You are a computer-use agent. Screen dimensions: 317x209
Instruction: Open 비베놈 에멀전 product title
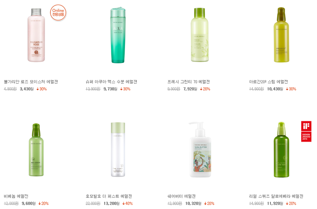point(16,196)
